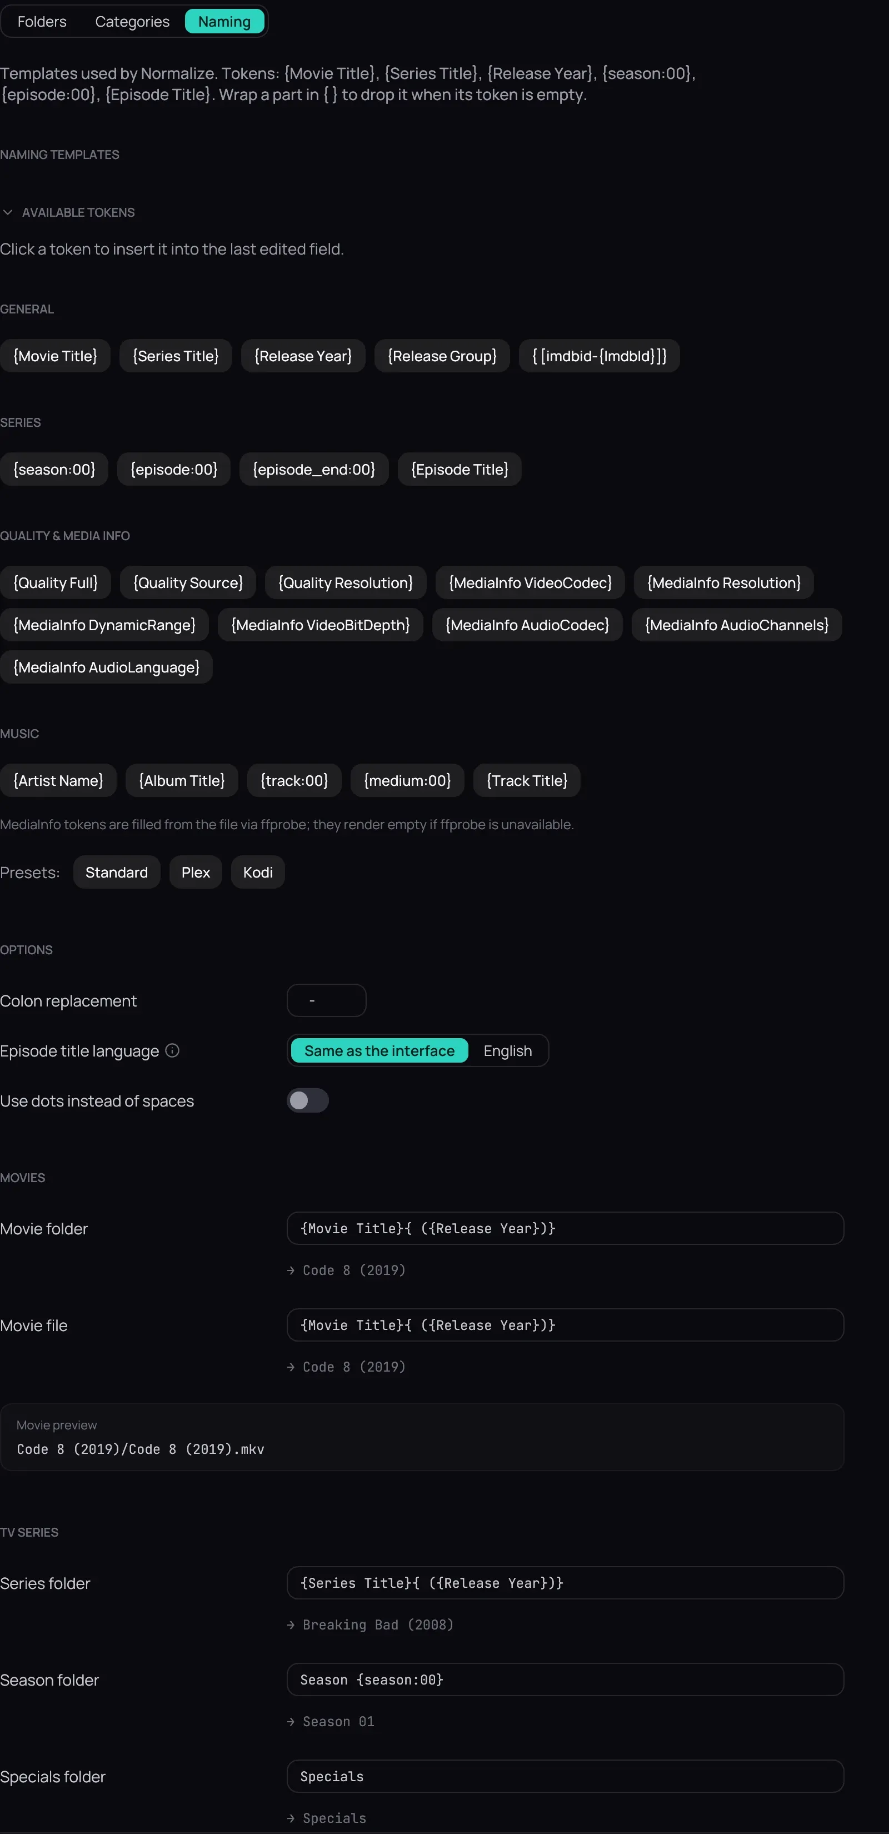Select the Naming tab

point(224,21)
